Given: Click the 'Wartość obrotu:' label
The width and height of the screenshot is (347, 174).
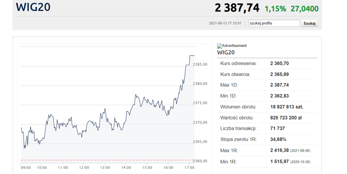Looking at the screenshot, I should (x=237, y=118).
